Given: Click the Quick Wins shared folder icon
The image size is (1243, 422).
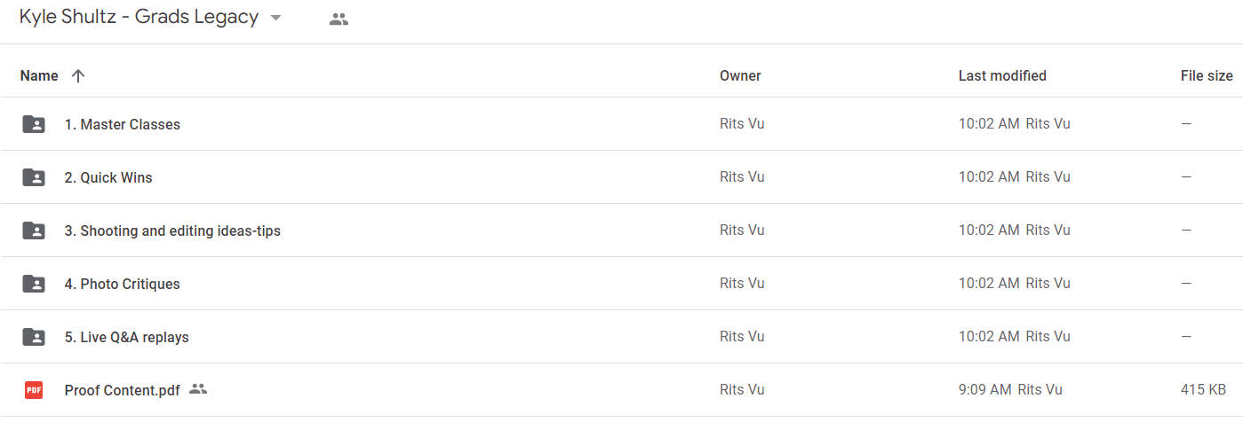Looking at the screenshot, I should (34, 177).
